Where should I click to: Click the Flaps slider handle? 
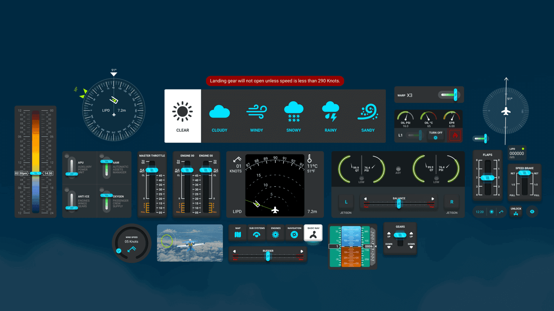click(x=487, y=178)
